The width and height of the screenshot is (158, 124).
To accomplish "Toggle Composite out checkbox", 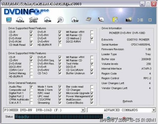I will [31, 90].
